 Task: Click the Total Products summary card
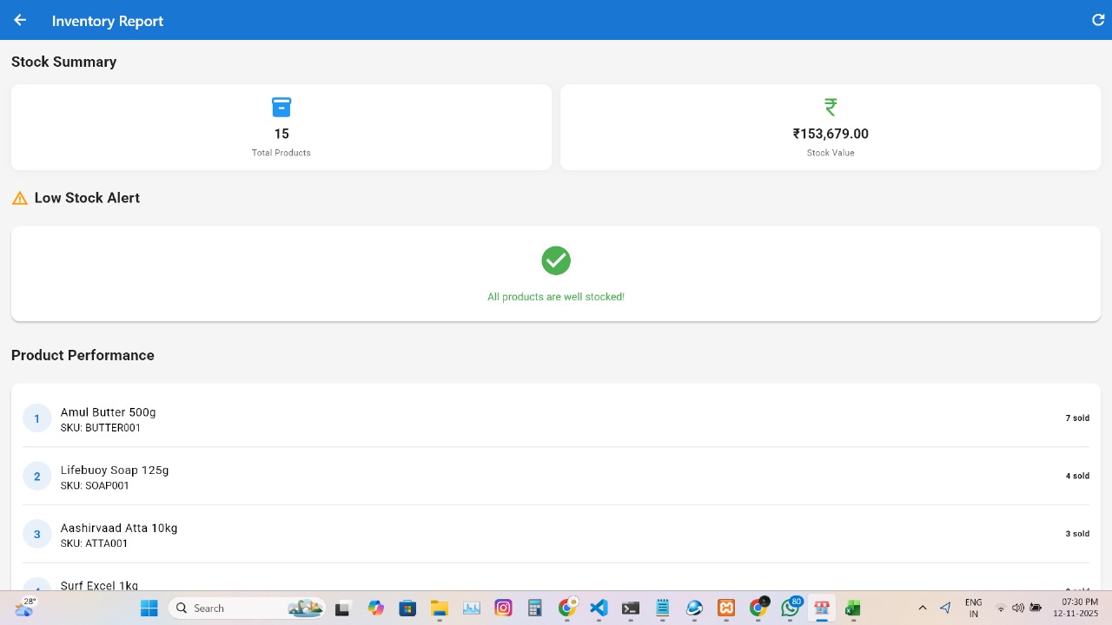coord(281,128)
